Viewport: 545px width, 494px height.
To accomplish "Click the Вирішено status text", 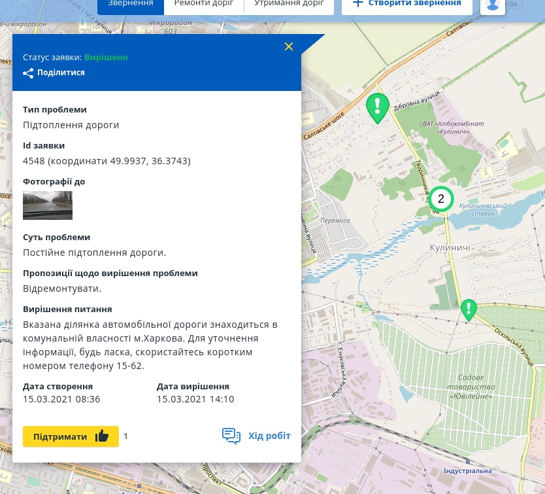I will (x=106, y=57).
